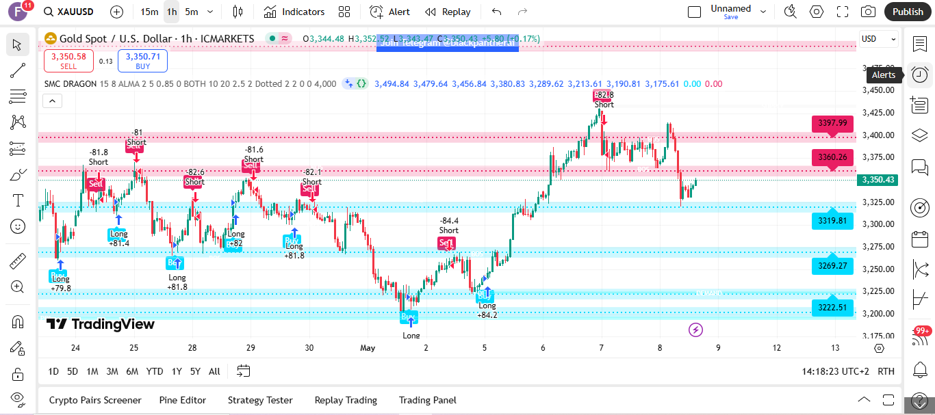This screenshot has width=935, height=415.
Task: Open the Indicators dialog
Action: click(x=294, y=12)
